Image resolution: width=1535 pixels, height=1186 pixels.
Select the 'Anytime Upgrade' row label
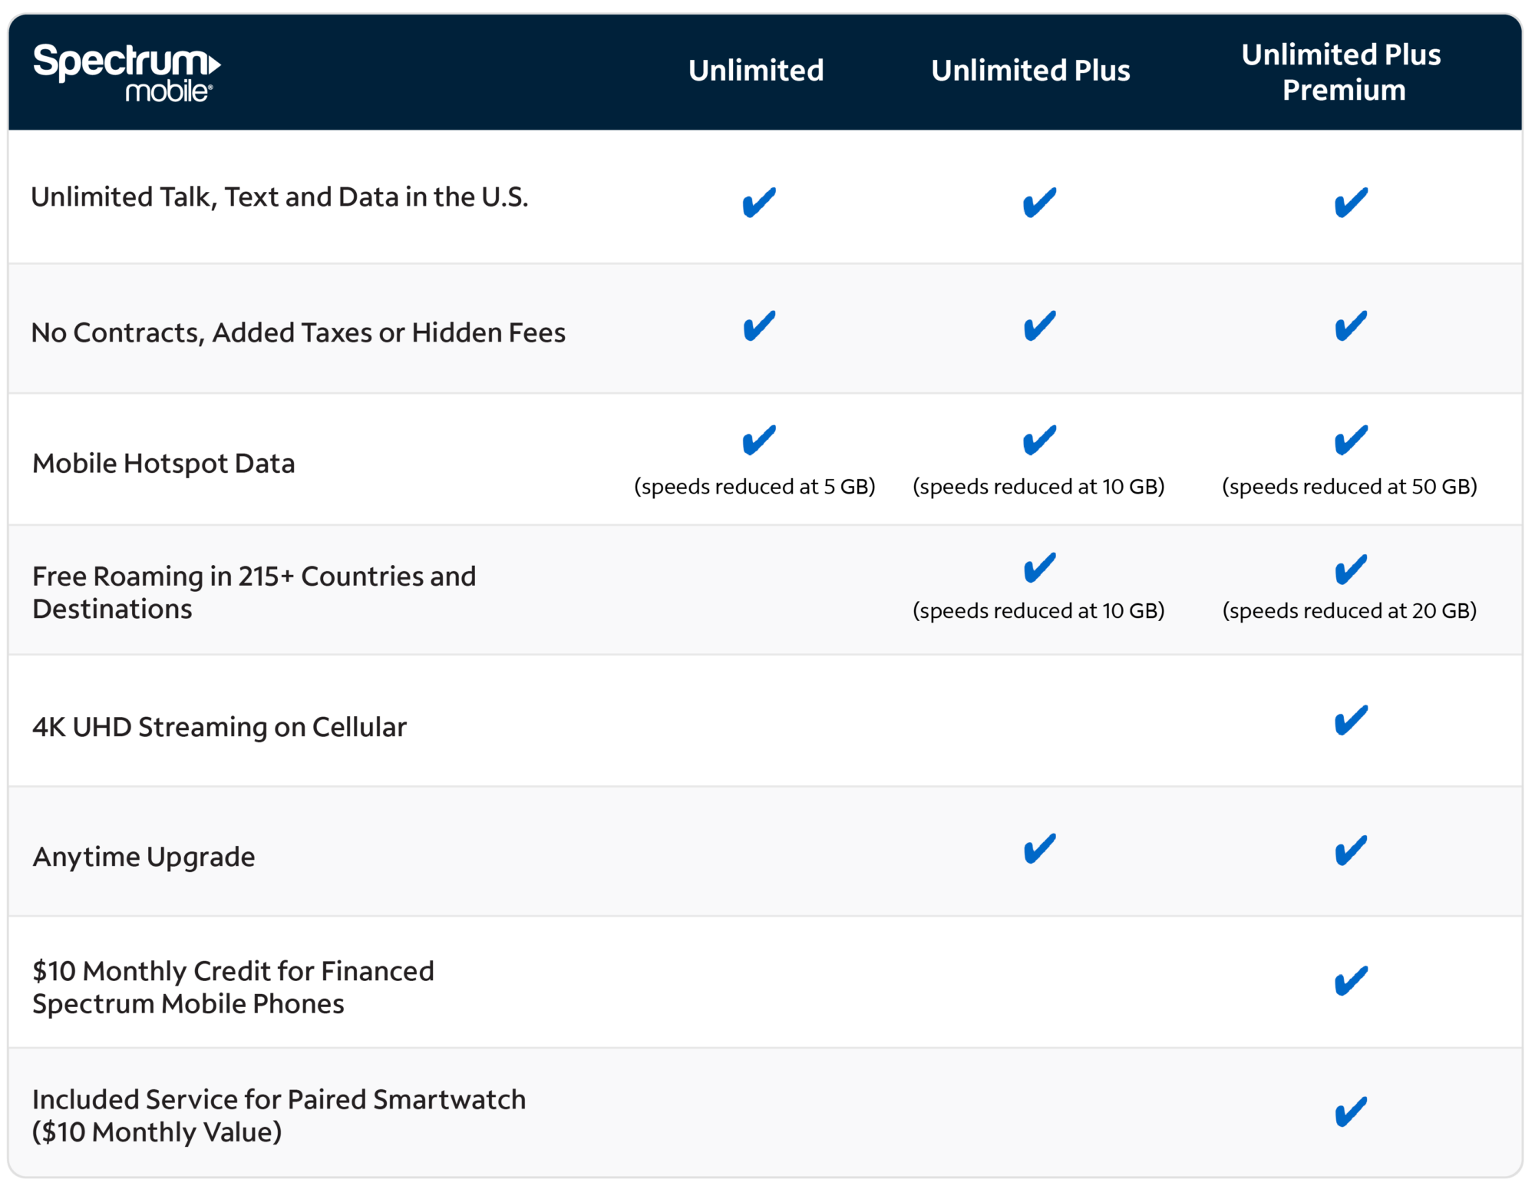tap(144, 857)
